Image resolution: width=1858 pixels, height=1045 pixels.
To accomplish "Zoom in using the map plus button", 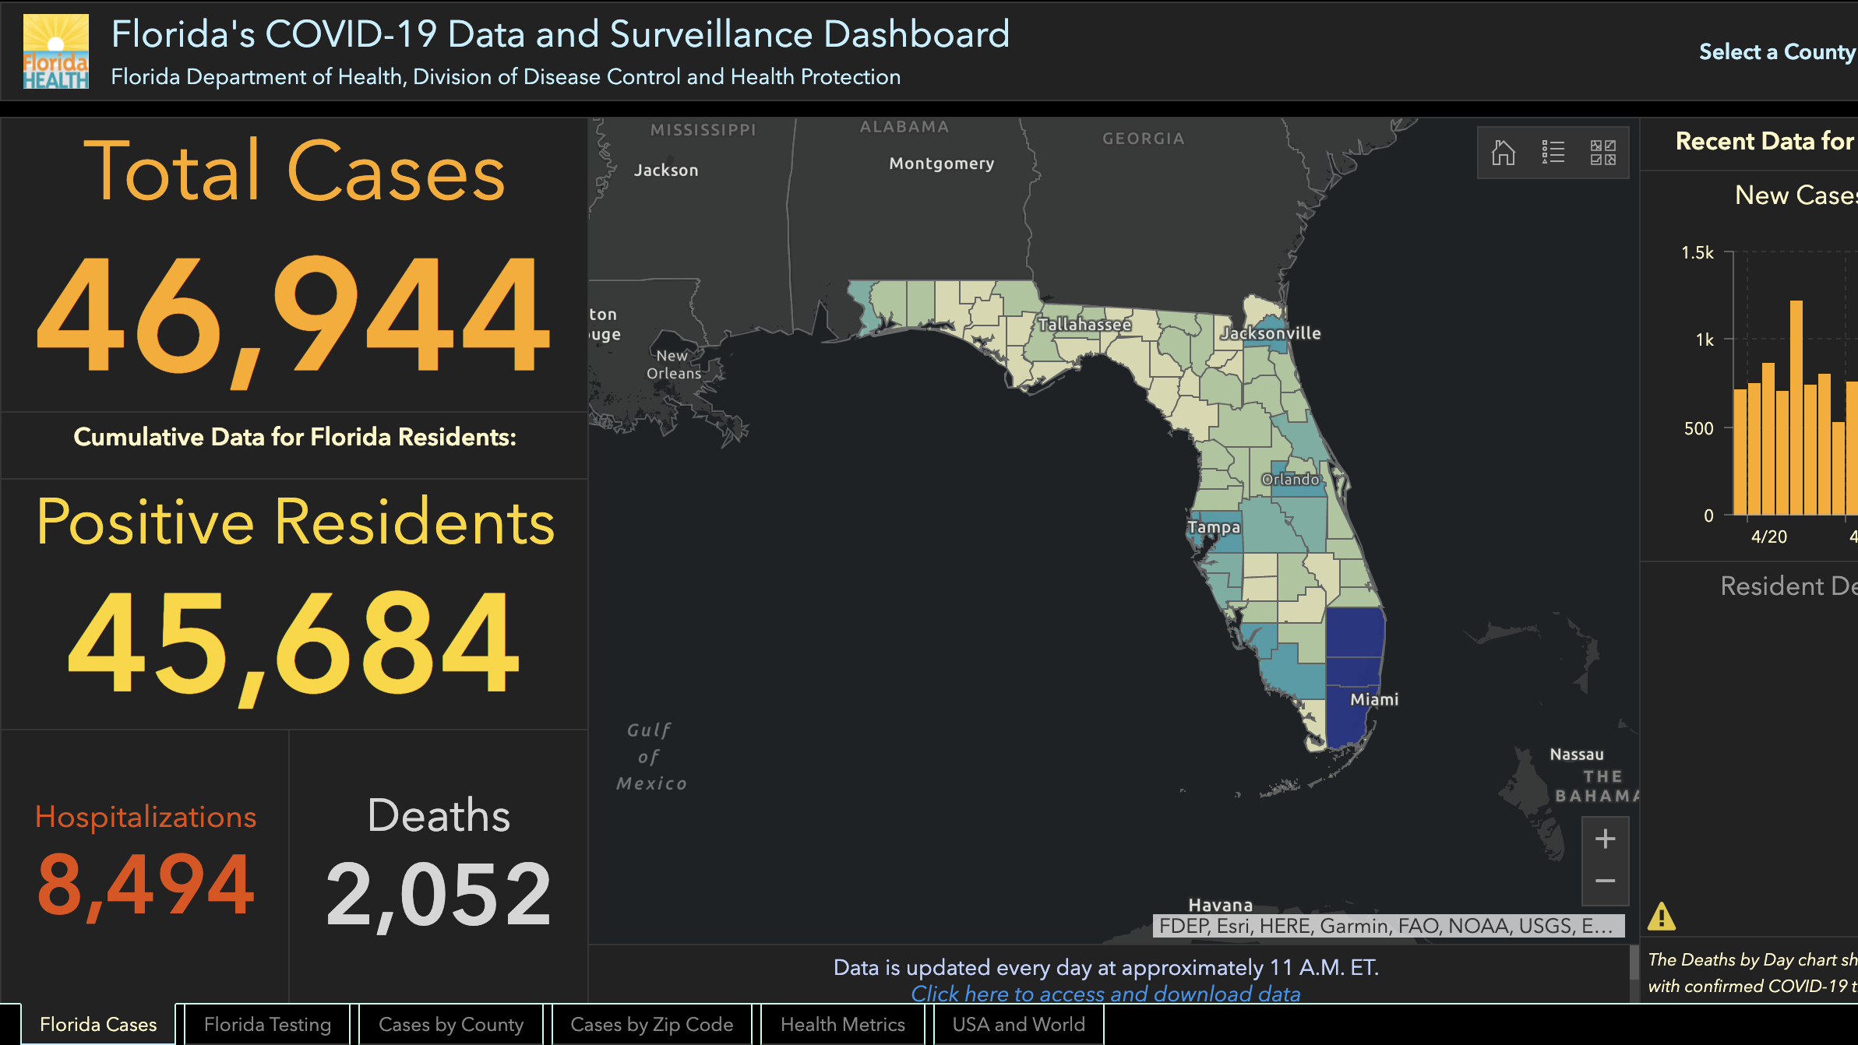I will [1605, 839].
